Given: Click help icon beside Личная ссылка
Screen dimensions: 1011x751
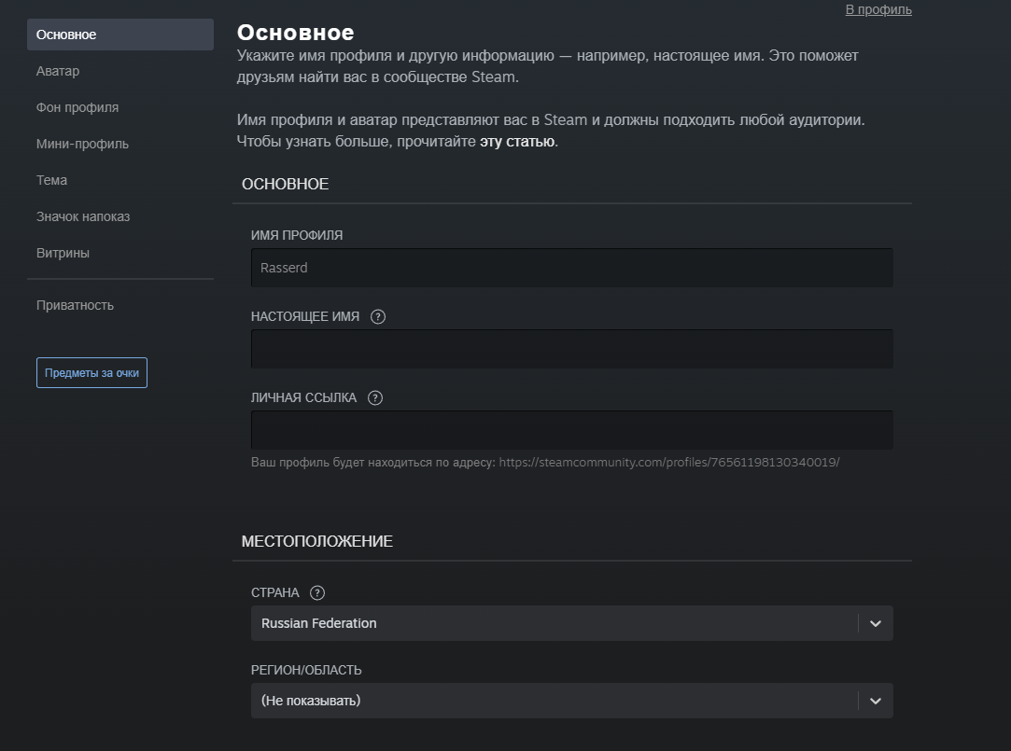Looking at the screenshot, I should click(x=375, y=397).
